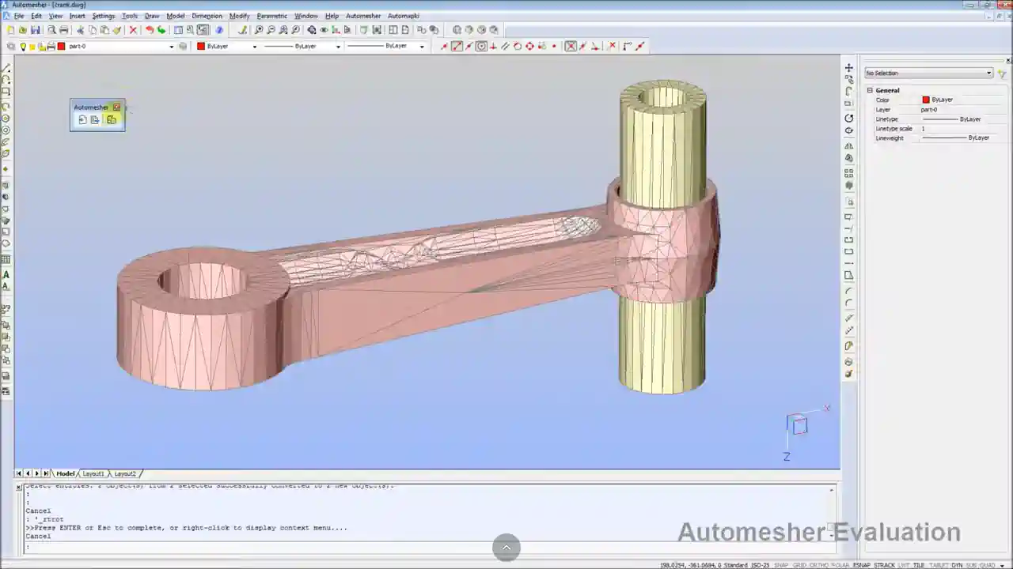Image resolution: width=1013 pixels, height=569 pixels.
Task: Open the Automesher menu in the menu bar
Action: 363,16
